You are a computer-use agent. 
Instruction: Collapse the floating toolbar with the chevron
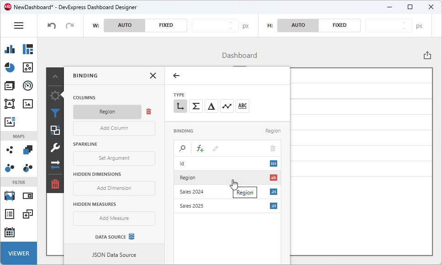pos(55,76)
